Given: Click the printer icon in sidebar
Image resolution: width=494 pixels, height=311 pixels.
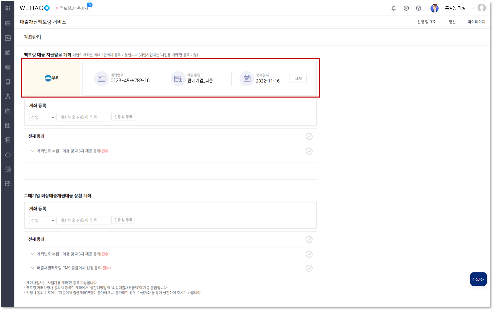Looking at the screenshot, I should [x=7, y=67].
